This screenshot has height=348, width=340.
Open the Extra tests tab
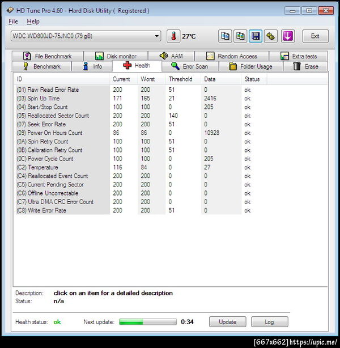(298, 56)
